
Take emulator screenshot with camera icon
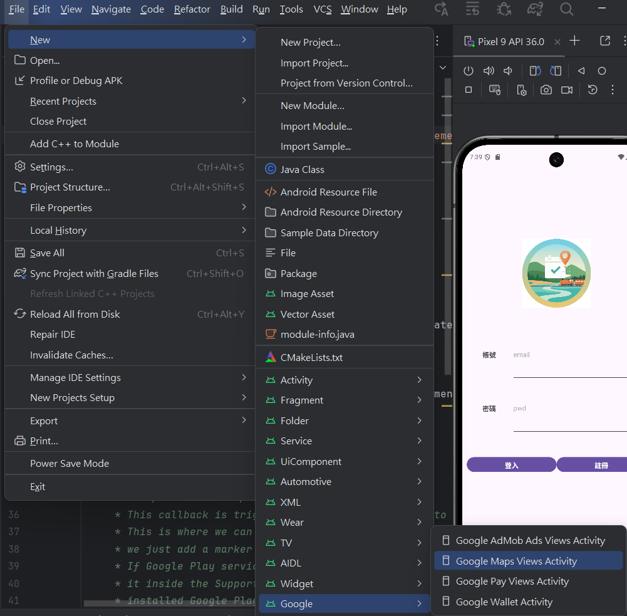click(546, 90)
